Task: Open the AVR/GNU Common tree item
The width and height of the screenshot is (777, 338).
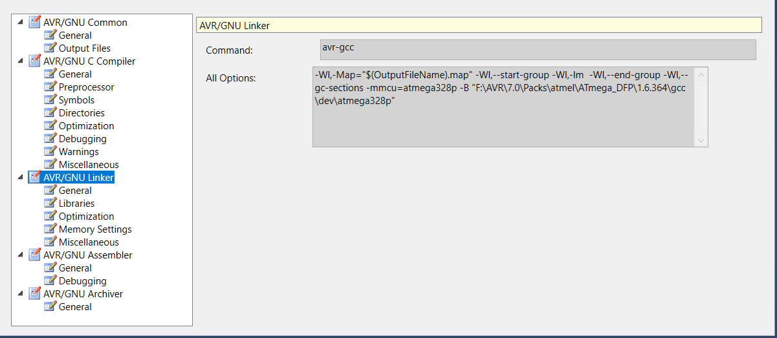Action: coord(85,23)
